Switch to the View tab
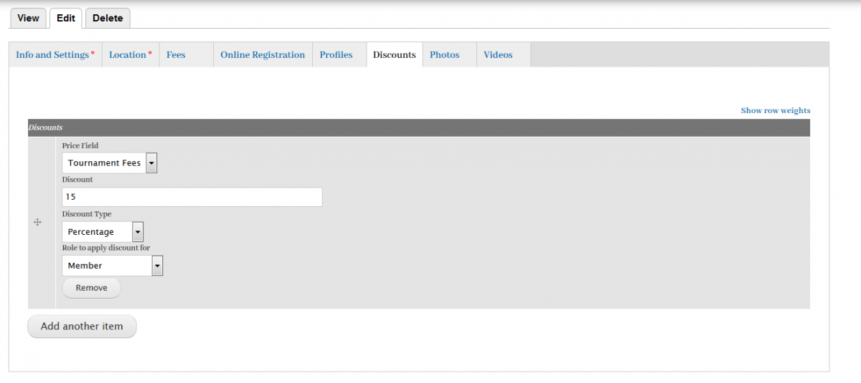The width and height of the screenshot is (861, 383). (x=28, y=18)
